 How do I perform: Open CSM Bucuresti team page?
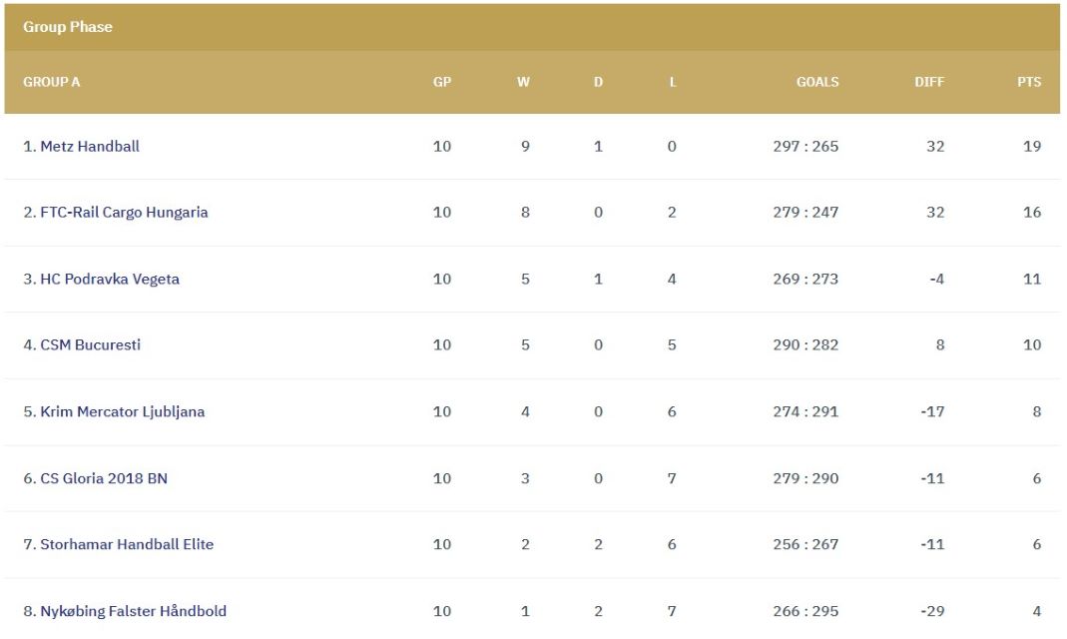[x=90, y=345]
